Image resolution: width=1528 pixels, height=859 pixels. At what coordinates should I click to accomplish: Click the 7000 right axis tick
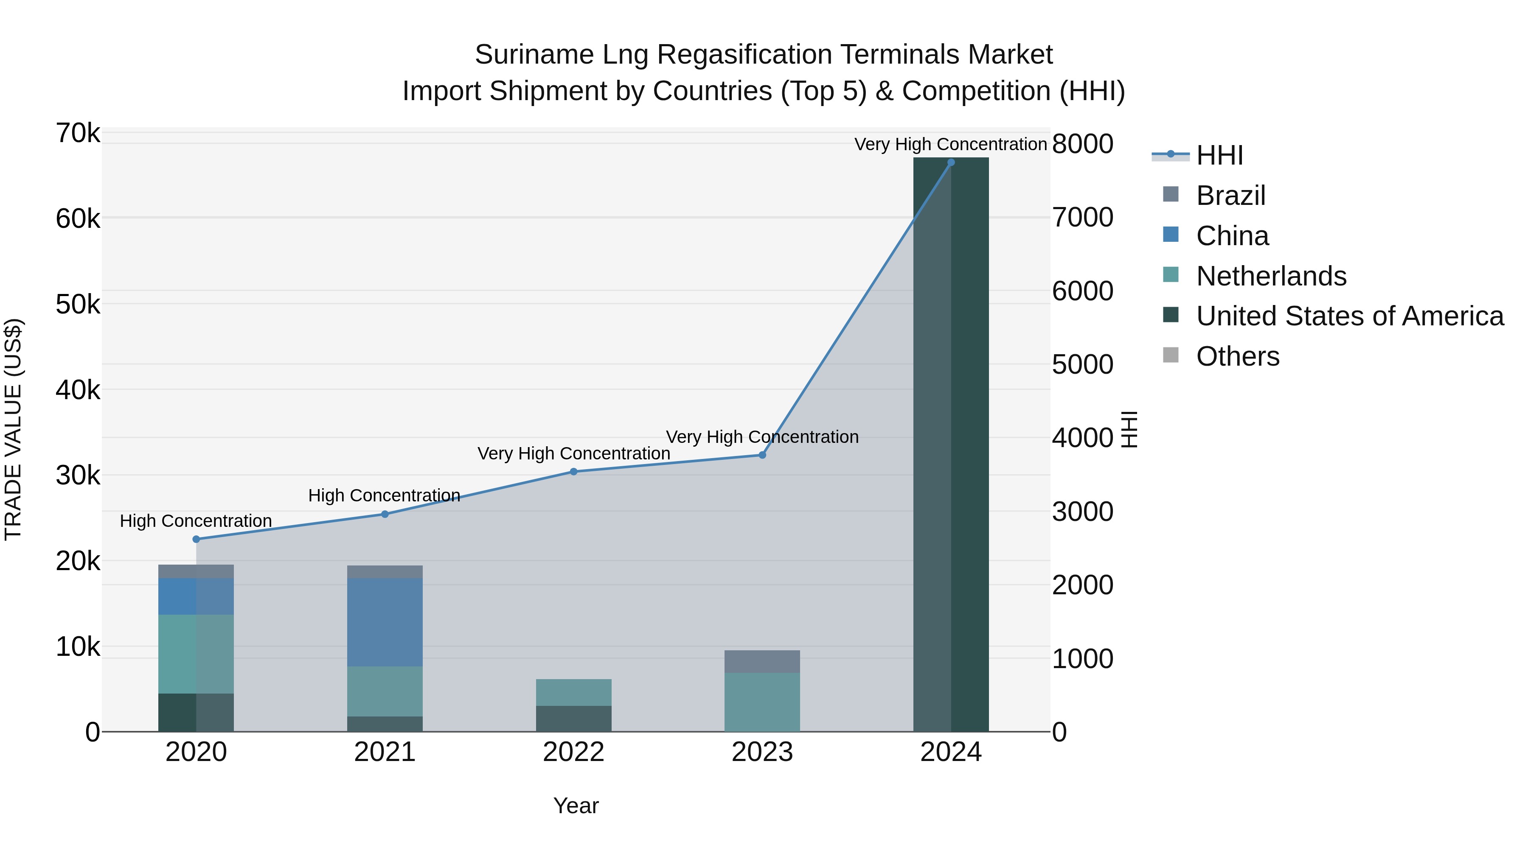[1083, 218]
